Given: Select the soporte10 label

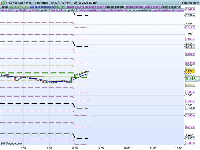Looking at the screenshot, I should coord(45,10).
